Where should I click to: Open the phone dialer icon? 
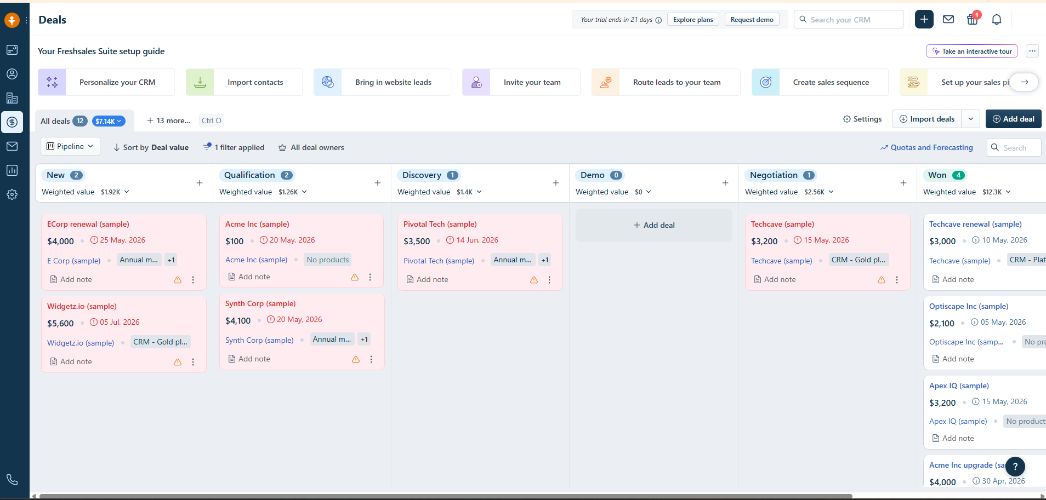tap(12, 480)
